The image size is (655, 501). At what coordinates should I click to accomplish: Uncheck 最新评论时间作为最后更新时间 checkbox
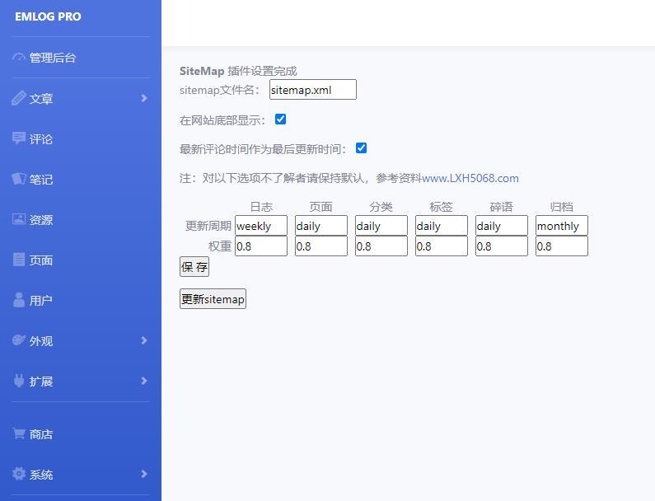(362, 148)
